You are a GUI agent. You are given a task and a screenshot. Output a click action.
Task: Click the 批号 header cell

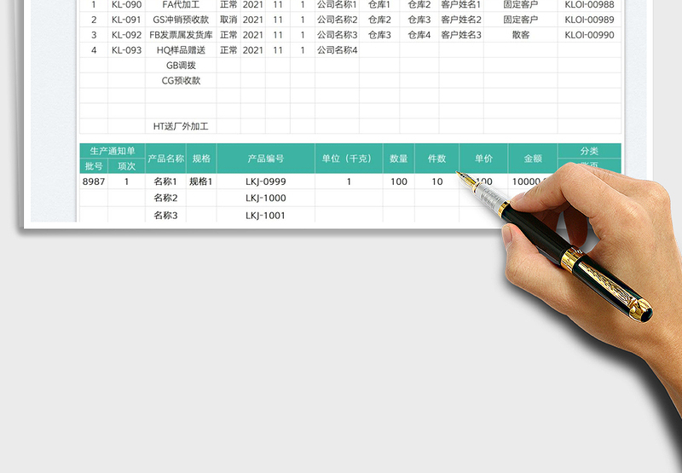point(94,166)
